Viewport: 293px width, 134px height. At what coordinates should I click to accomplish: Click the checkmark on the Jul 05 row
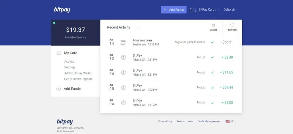212,87
